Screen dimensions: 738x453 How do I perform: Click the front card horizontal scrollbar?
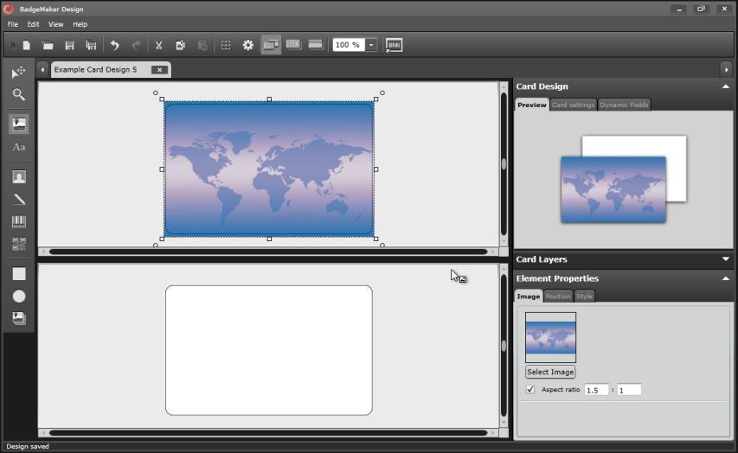click(x=268, y=252)
